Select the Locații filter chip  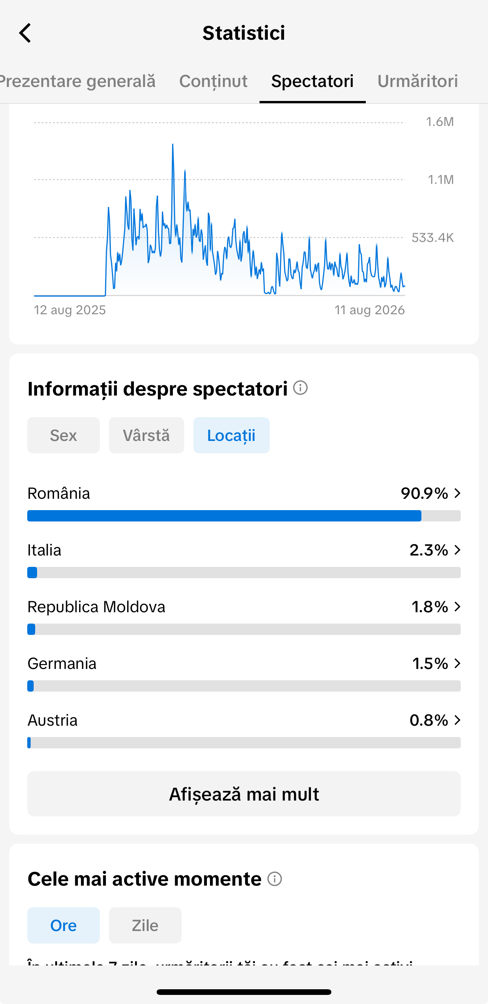coord(232,435)
